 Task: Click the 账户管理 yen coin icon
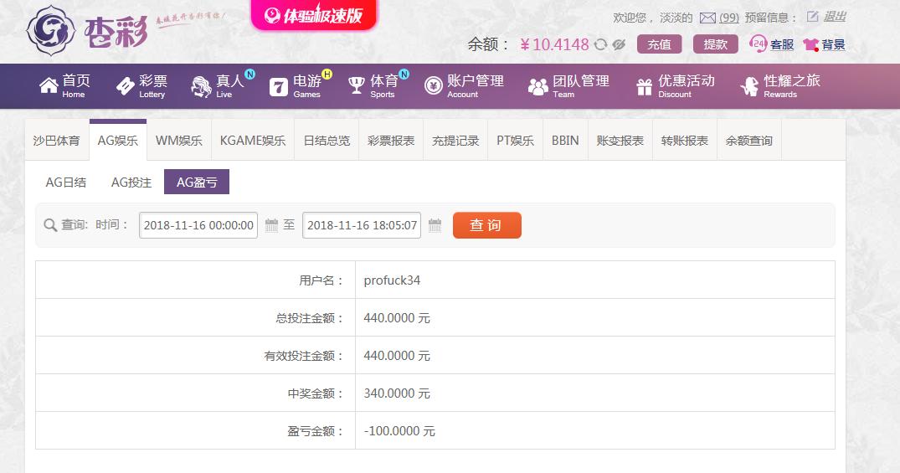tap(434, 86)
